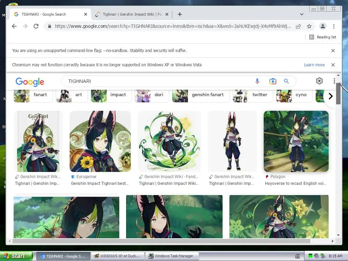Click the Learn more link
The width and height of the screenshot is (348, 261).
314,65
